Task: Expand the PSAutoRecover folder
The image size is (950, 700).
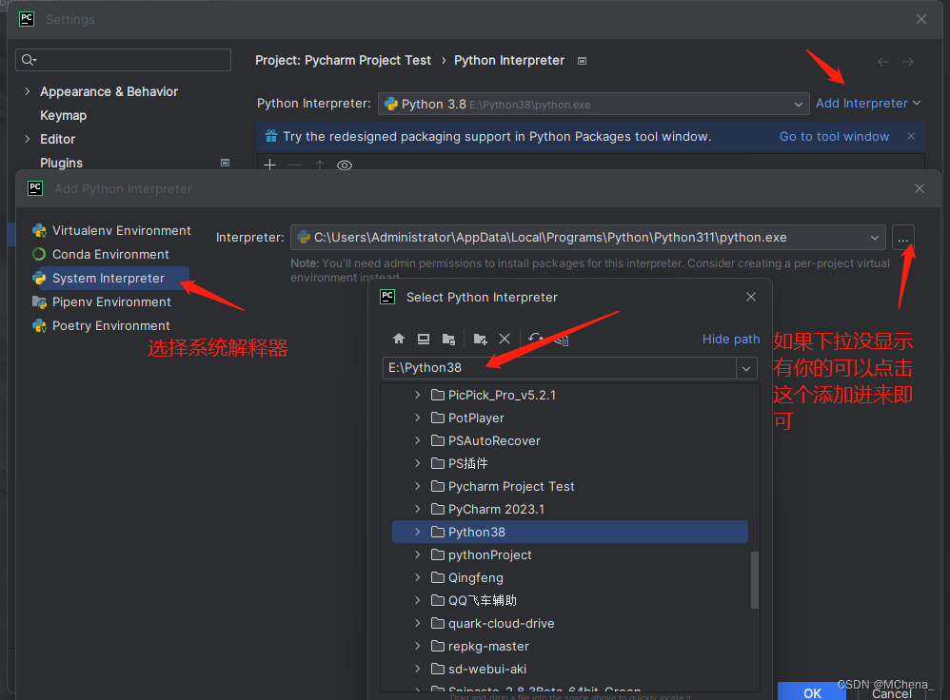Action: point(418,441)
